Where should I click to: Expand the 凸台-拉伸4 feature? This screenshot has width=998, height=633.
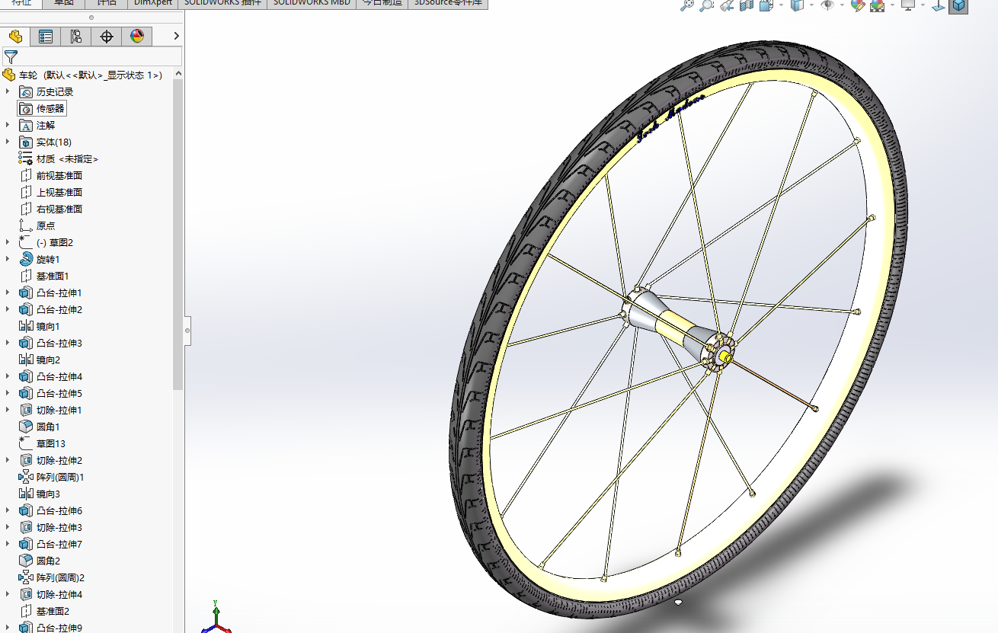click(8, 377)
